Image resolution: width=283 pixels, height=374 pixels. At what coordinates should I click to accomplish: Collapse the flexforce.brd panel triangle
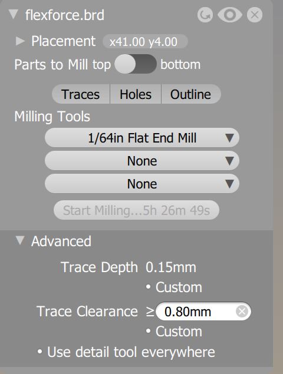pyautogui.click(x=14, y=15)
